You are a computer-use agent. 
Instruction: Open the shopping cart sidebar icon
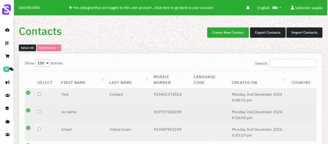[7, 56]
